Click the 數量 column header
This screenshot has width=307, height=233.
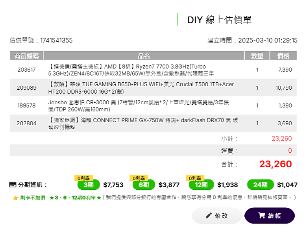257,56
